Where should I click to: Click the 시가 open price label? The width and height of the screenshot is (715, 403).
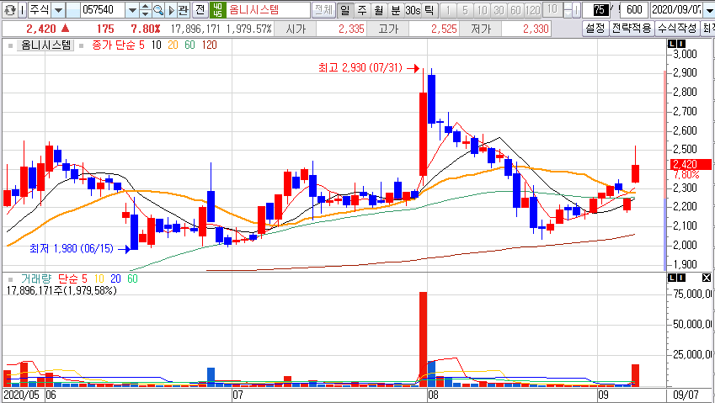pos(296,29)
